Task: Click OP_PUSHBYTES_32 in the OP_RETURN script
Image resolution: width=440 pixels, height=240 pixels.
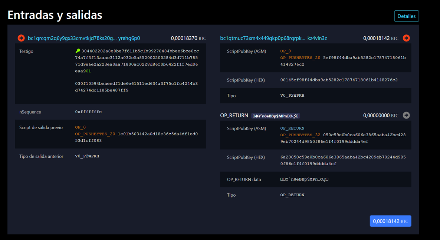Action: [x=300, y=135]
